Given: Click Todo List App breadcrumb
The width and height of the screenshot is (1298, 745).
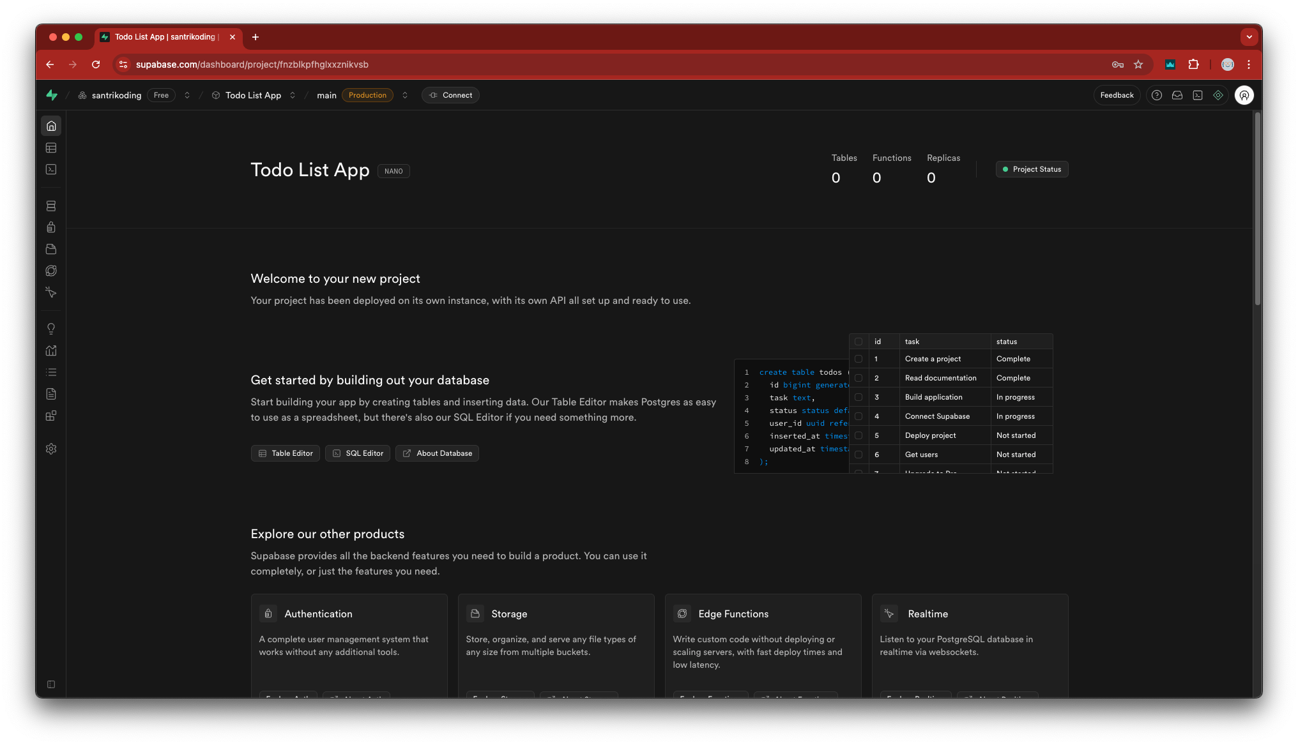Looking at the screenshot, I should (253, 95).
